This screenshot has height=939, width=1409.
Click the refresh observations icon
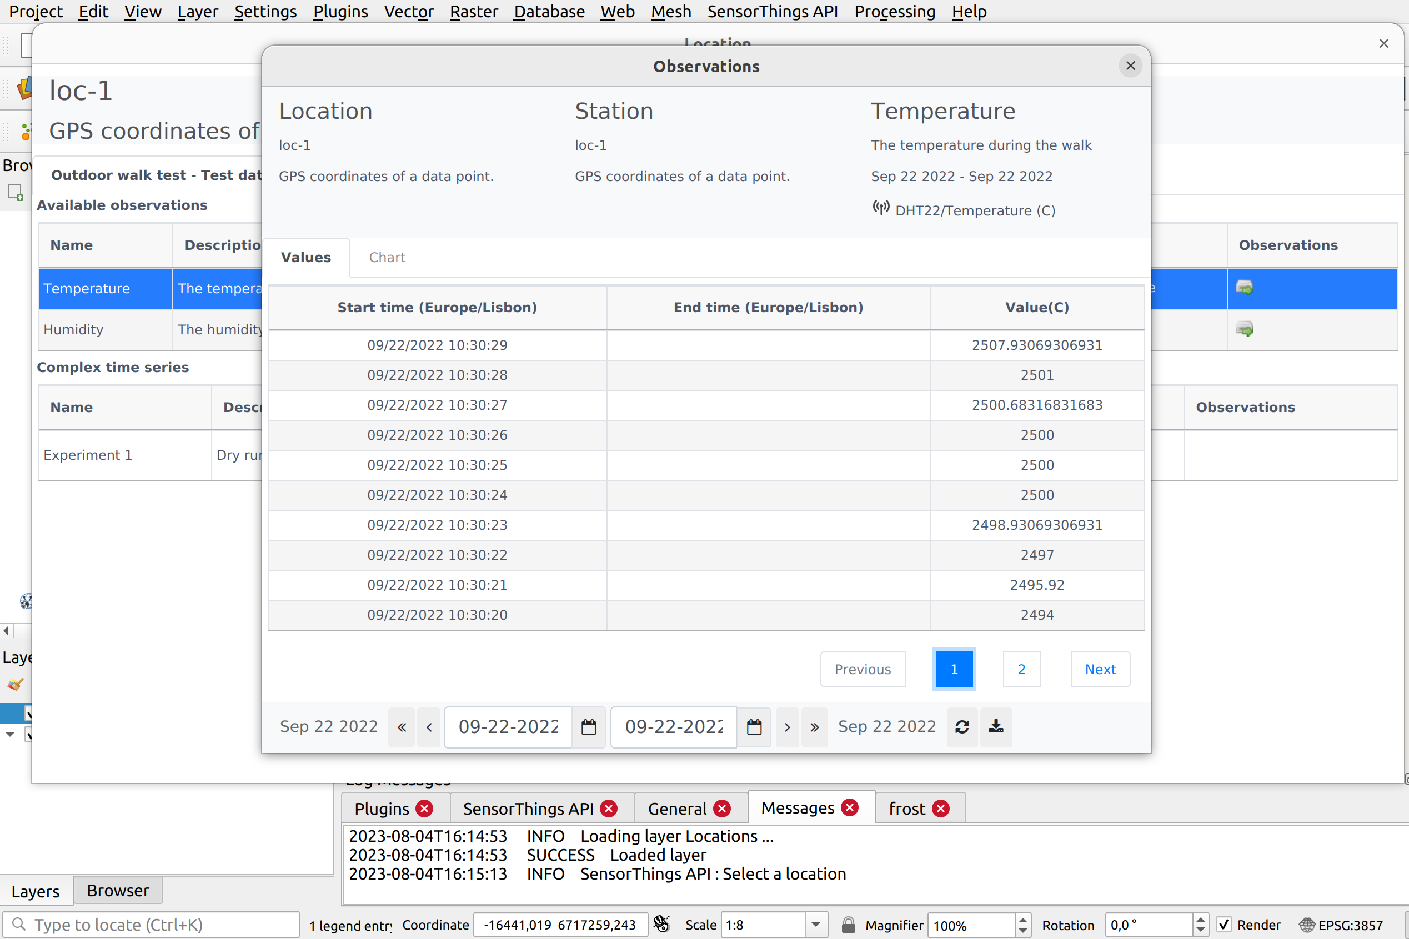[x=962, y=726]
